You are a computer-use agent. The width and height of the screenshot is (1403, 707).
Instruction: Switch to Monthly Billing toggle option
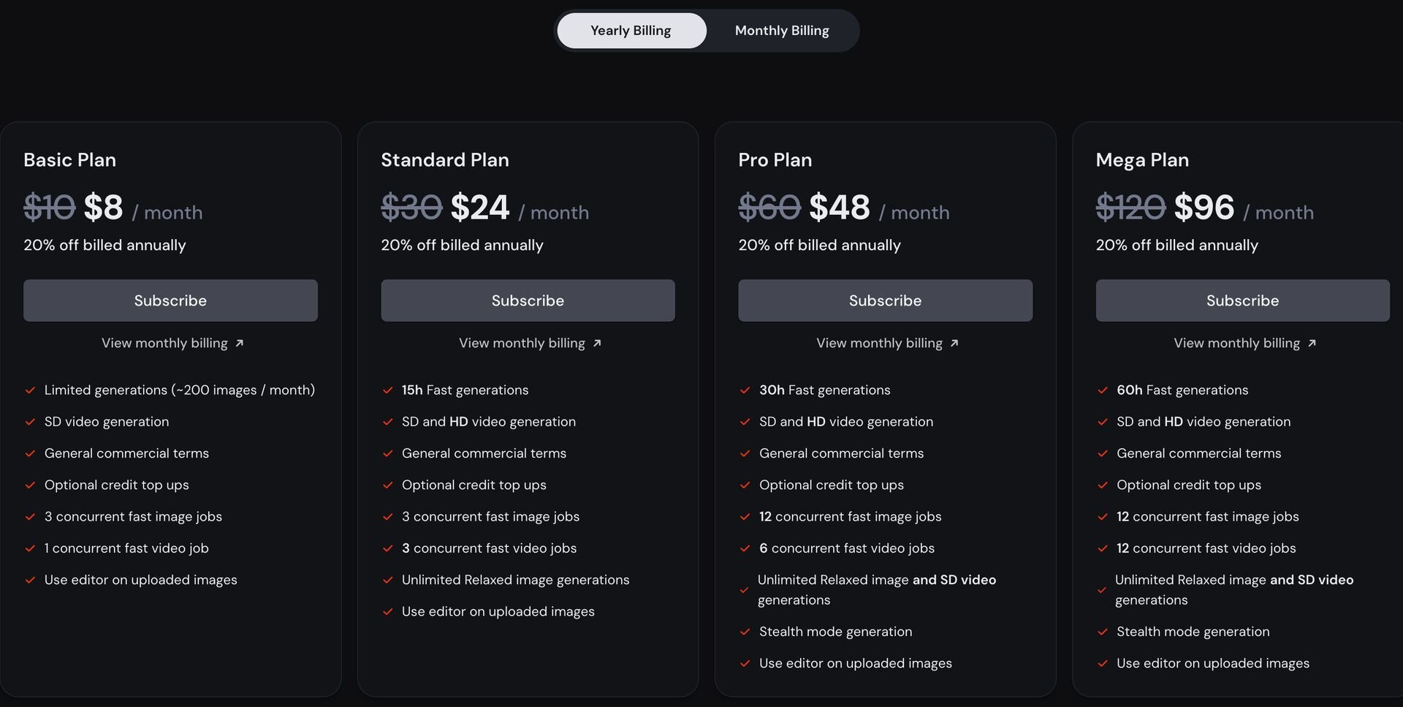click(782, 31)
